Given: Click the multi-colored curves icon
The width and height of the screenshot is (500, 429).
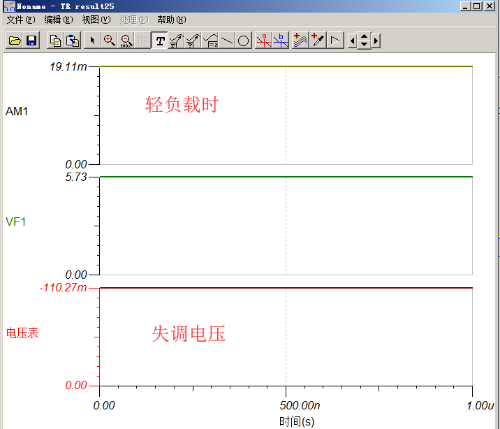Looking at the screenshot, I should pos(300,41).
